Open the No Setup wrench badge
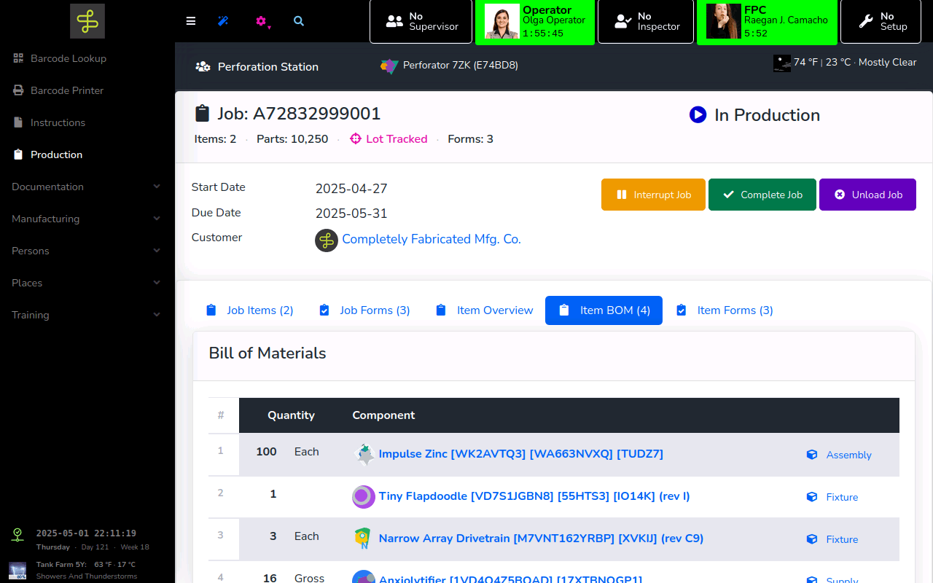933x583 pixels. (x=880, y=22)
